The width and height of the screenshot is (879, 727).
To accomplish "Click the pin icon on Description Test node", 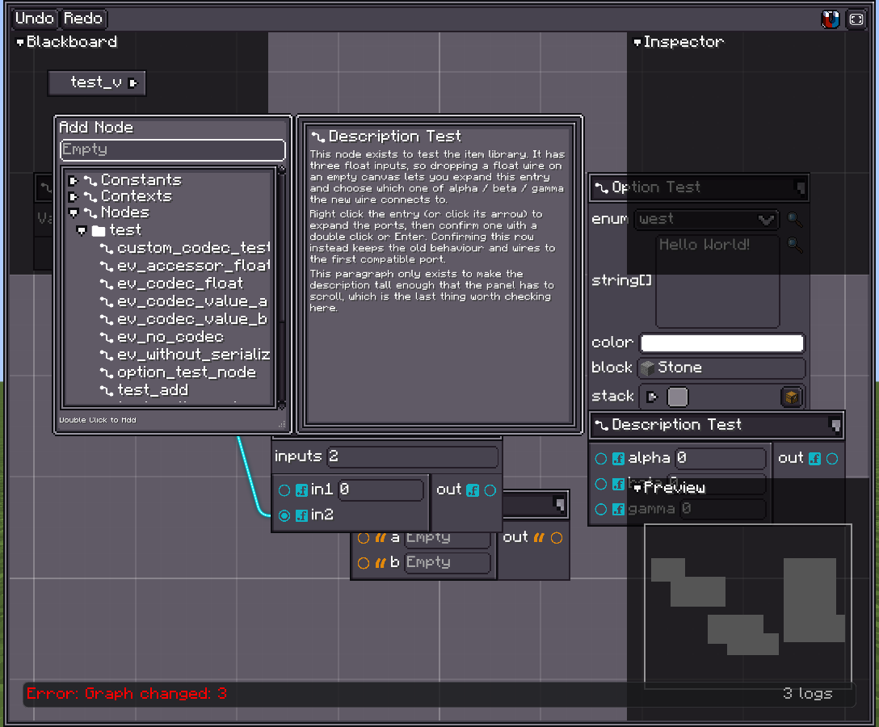I will pos(835,426).
